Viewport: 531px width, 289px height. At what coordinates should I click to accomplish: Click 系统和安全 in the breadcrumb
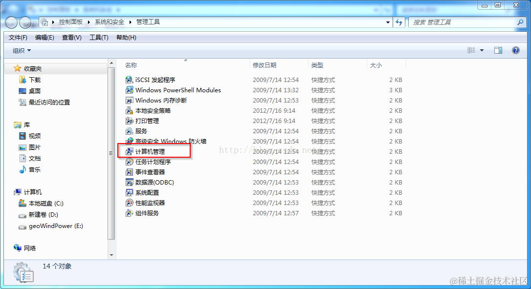[110, 22]
